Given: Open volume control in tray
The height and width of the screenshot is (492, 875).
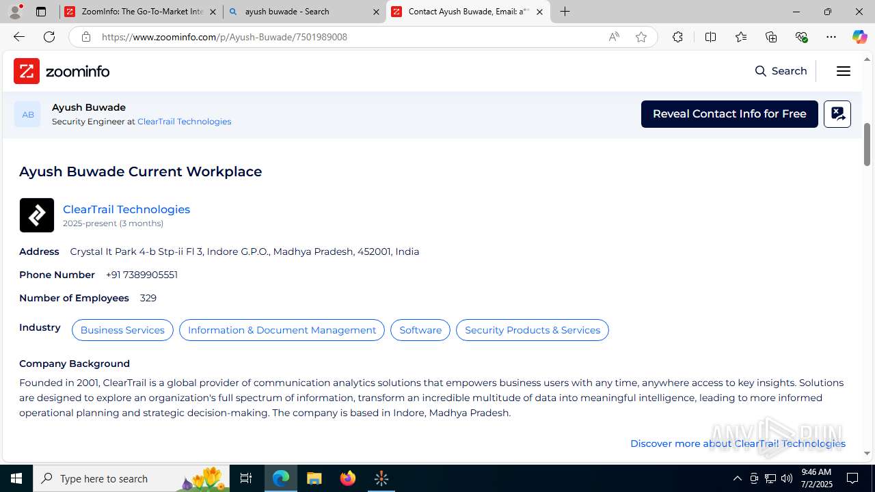Looking at the screenshot, I should (x=787, y=478).
